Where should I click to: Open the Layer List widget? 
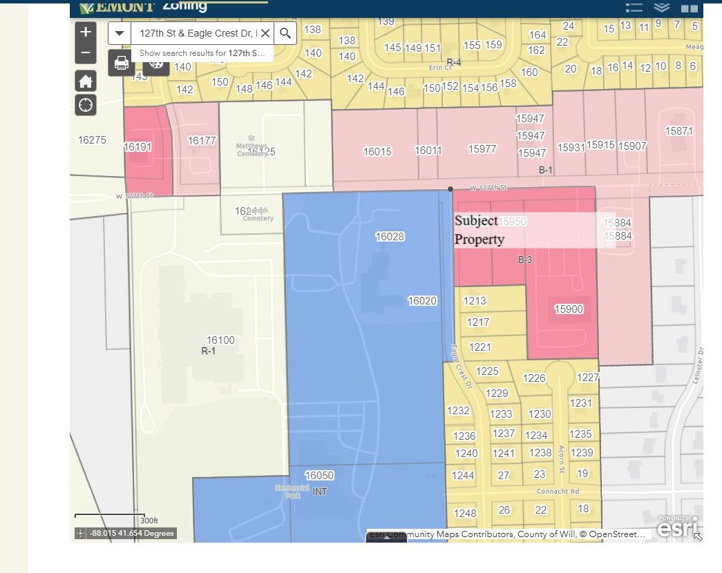pos(662,8)
